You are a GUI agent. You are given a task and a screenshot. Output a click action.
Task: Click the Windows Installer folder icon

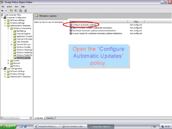click(15, 47)
